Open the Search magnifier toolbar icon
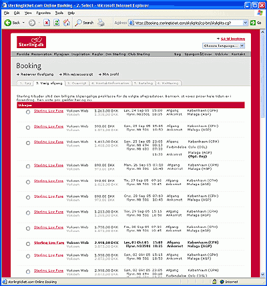This screenshot has width=267, height=286. pyautogui.click(x=78, y=23)
